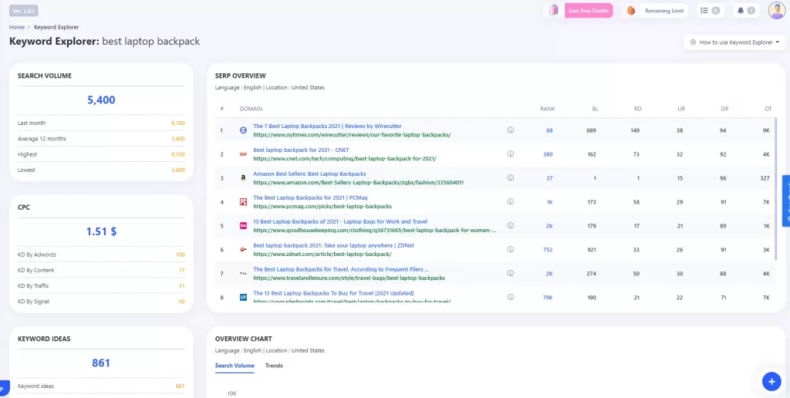790x398 pixels.
Task: Click info icon for Wirecutter result
Action: click(x=511, y=130)
